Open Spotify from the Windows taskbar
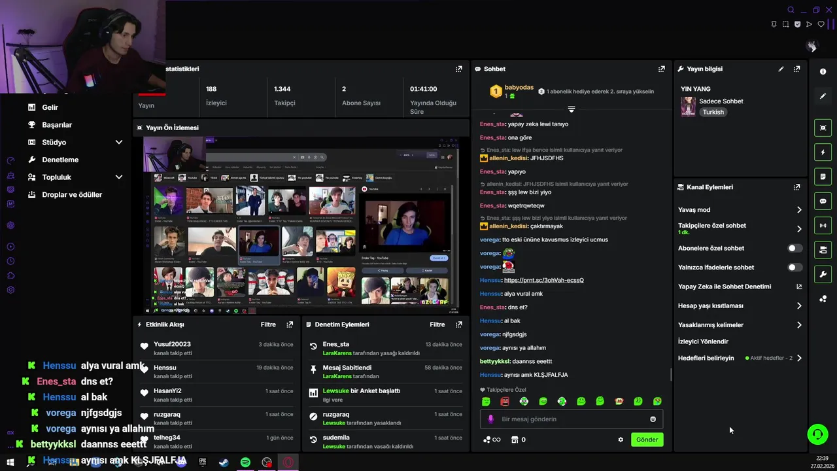837x471 pixels. pyautogui.click(x=245, y=462)
